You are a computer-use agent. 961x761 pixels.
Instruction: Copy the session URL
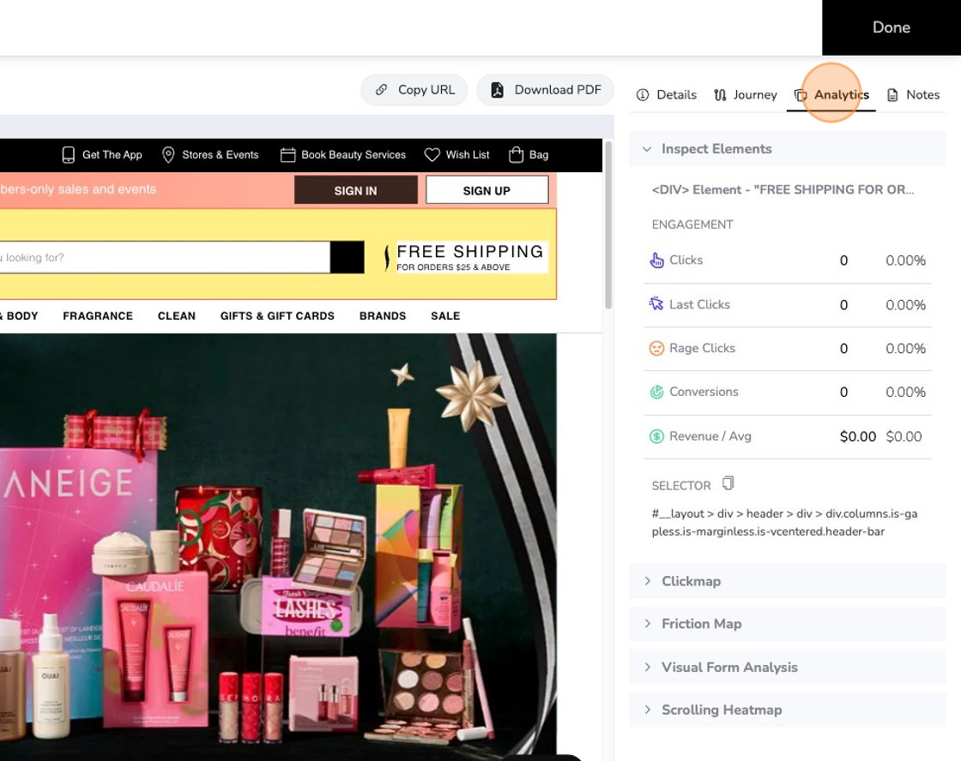click(414, 90)
